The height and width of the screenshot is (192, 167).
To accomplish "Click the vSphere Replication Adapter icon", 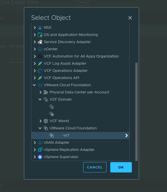I will pyautogui.click(x=40, y=150).
